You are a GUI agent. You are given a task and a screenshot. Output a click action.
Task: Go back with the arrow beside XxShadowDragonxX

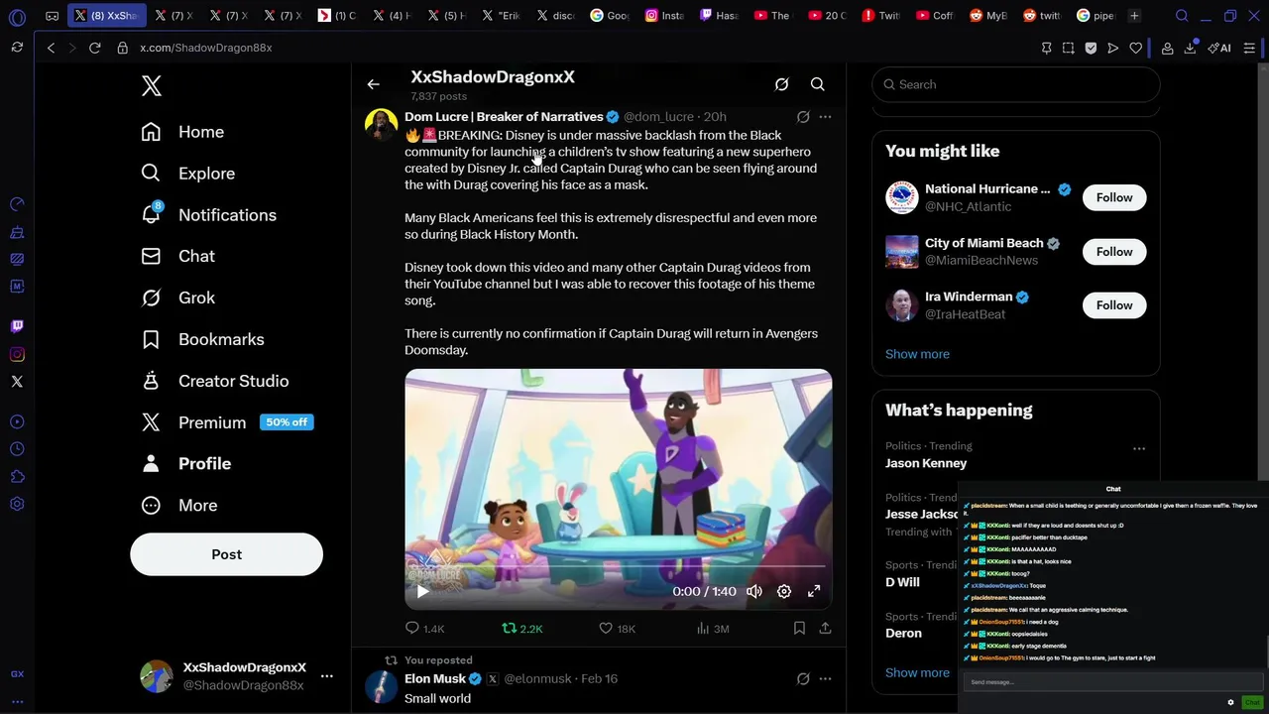(x=374, y=84)
